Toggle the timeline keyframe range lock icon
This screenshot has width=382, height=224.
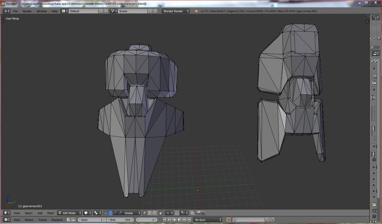pyautogui.click(x=73, y=220)
